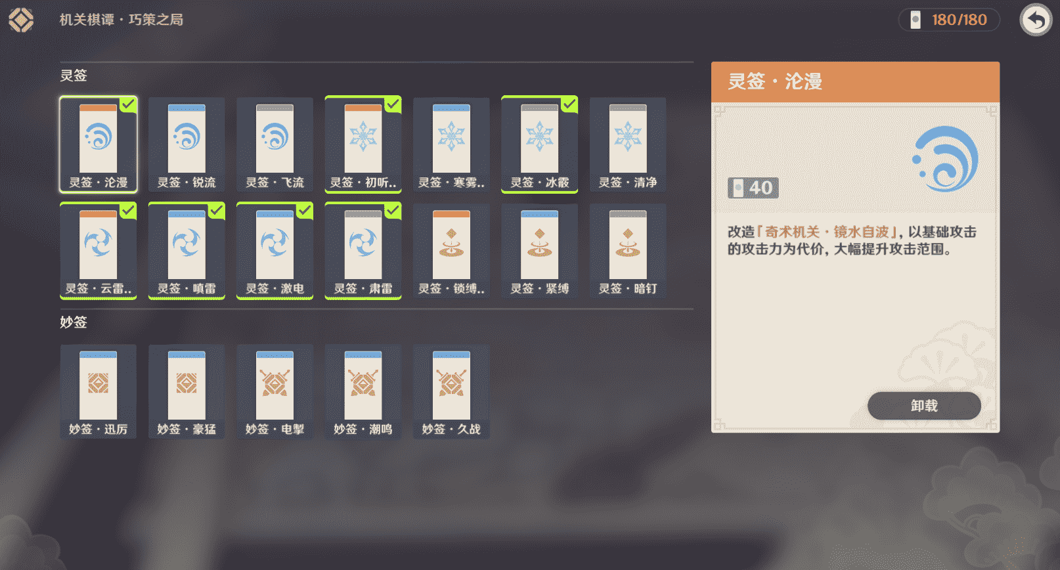This screenshot has width=1060, height=570.
Task: Pick the 灵签·清净 cryo card
Action: [x=628, y=145]
